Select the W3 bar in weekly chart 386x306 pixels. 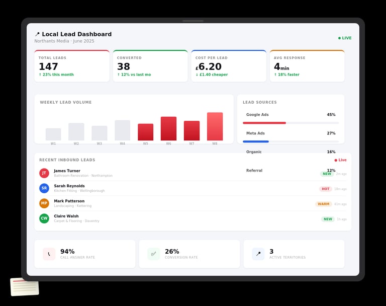coord(100,133)
